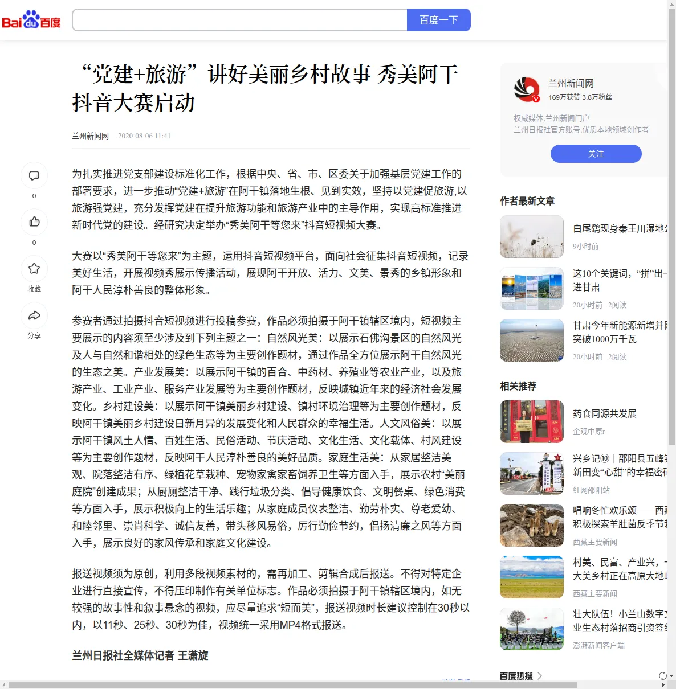Open article 白尾鹞现身秦王川湿地公园
The image size is (676, 689).
(620, 228)
